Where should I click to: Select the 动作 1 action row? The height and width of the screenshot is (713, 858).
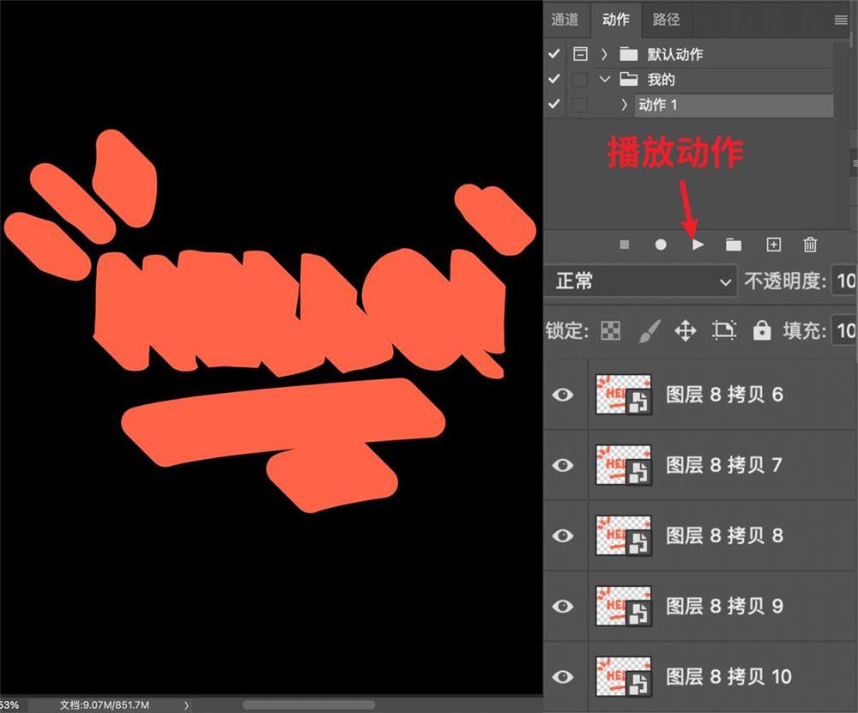[x=734, y=105]
